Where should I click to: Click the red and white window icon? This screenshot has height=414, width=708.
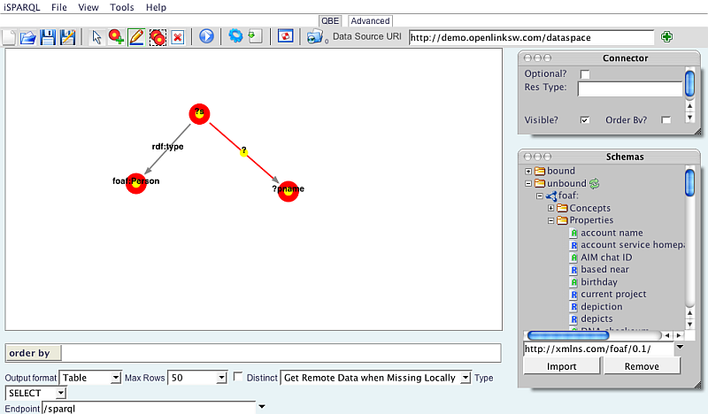285,35
